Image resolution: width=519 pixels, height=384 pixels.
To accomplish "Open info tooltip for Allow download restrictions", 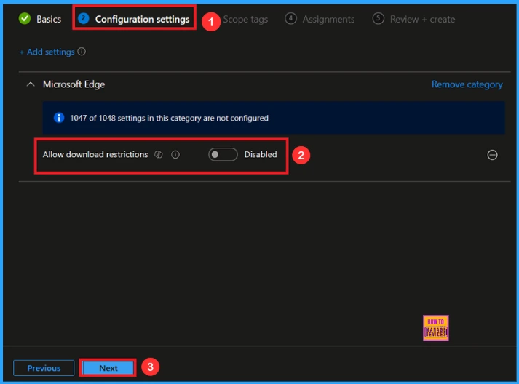I will coord(175,154).
